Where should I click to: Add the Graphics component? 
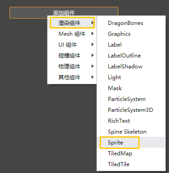pyautogui.click(x=131, y=34)
